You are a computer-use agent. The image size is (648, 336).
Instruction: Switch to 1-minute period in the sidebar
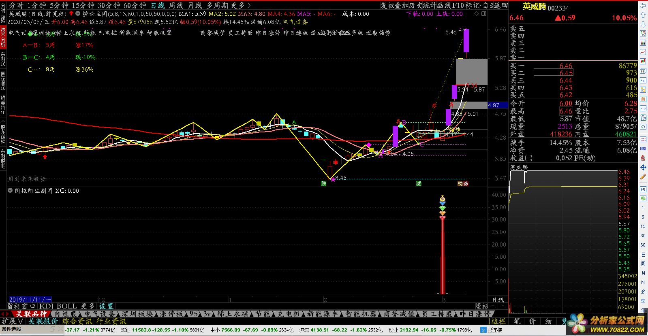point(643,208)
